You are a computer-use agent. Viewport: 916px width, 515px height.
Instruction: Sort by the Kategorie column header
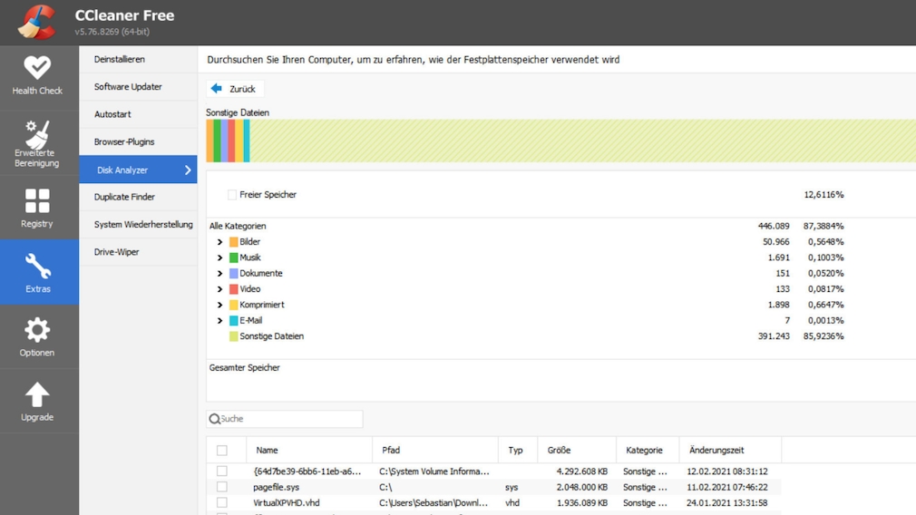pyautogui.click(x=648, y=451)
